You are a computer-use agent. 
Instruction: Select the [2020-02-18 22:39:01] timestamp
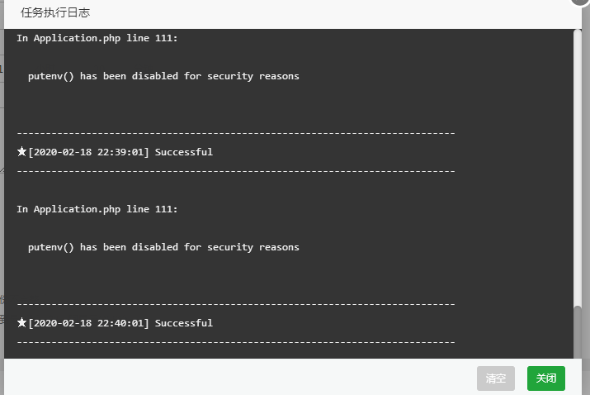[x=88, y=152]
